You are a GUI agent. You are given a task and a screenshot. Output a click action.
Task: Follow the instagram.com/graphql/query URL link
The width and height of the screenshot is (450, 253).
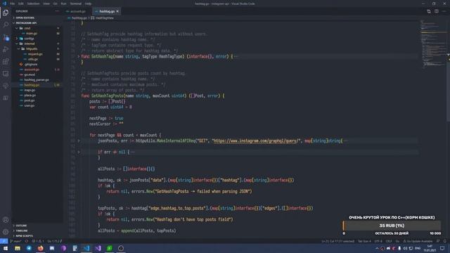(256, 141)
